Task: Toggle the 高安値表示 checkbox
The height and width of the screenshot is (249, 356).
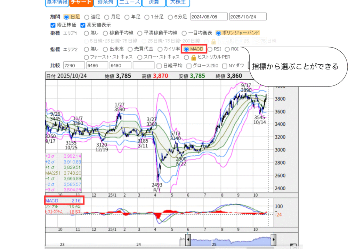Action: 83,25
